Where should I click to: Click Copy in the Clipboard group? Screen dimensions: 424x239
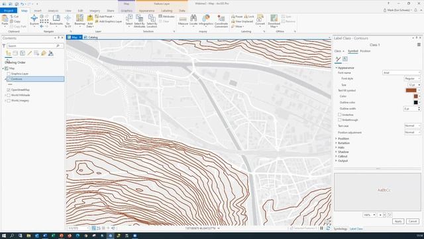(15, 21)
